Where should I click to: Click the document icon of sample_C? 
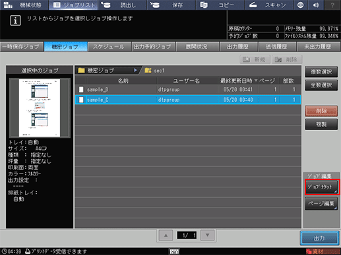[81, 100]
